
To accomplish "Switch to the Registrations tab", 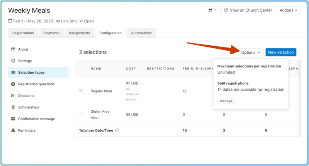I will (23, 33).
